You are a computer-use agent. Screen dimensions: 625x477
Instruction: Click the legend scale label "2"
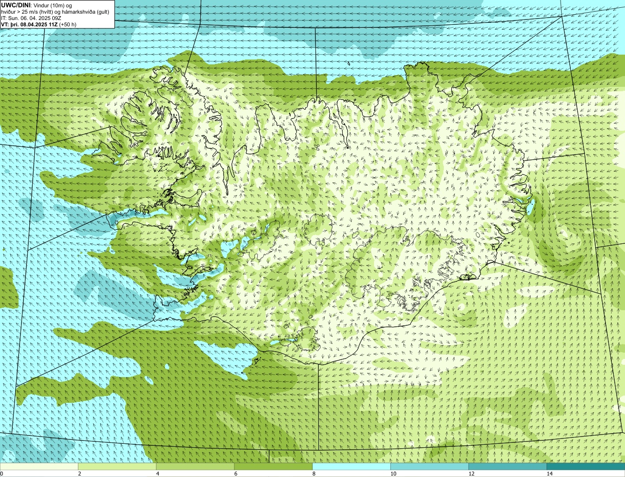[x=79, y=474]
